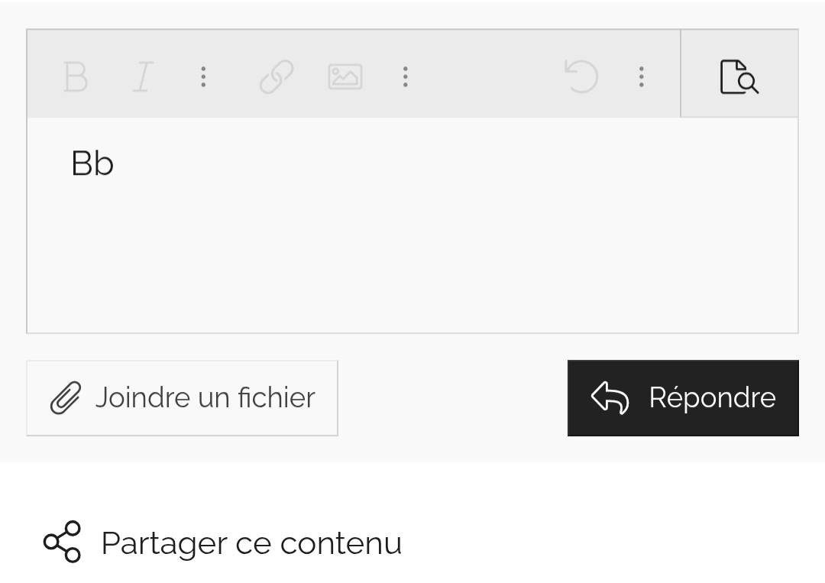Place cursor in the reply text area
This screenshot has height=583, width=825.
pos(412,229)
